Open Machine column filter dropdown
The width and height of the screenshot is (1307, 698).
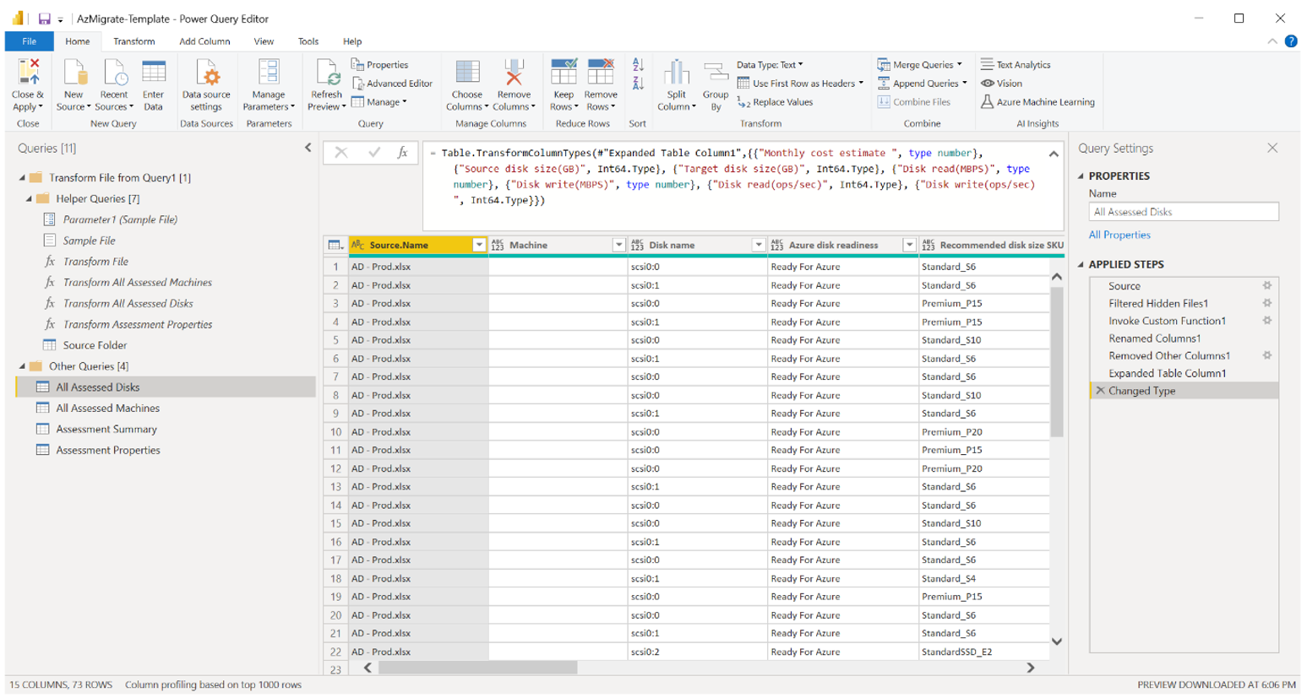point(618,245)
